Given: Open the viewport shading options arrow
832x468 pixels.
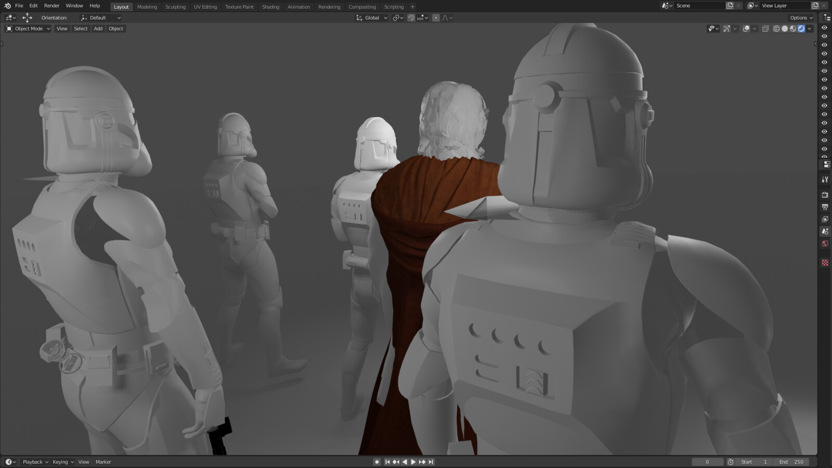Looking at the screenshot, I should (x=810, y=29).
